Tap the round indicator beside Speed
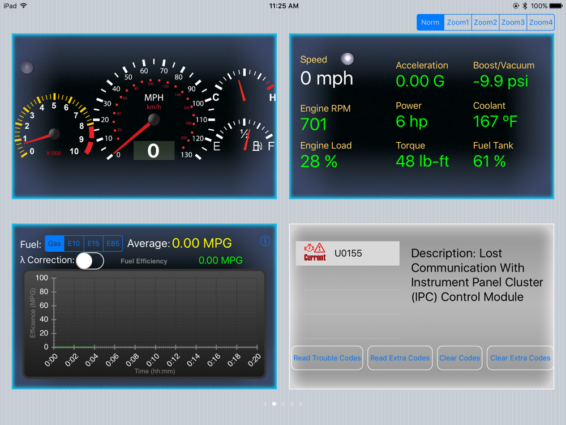The height and width of the screenshot is (425, 566). [348, 58]
